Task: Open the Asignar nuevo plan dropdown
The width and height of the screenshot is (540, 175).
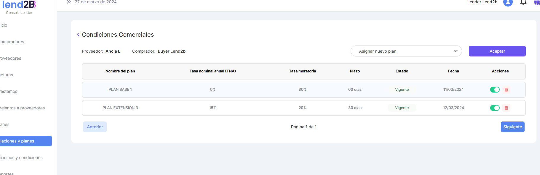Action: coord(406,51)
